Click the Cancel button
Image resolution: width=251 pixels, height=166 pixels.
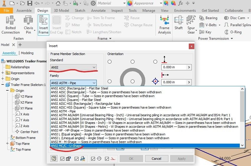click(x=156, y=158)
